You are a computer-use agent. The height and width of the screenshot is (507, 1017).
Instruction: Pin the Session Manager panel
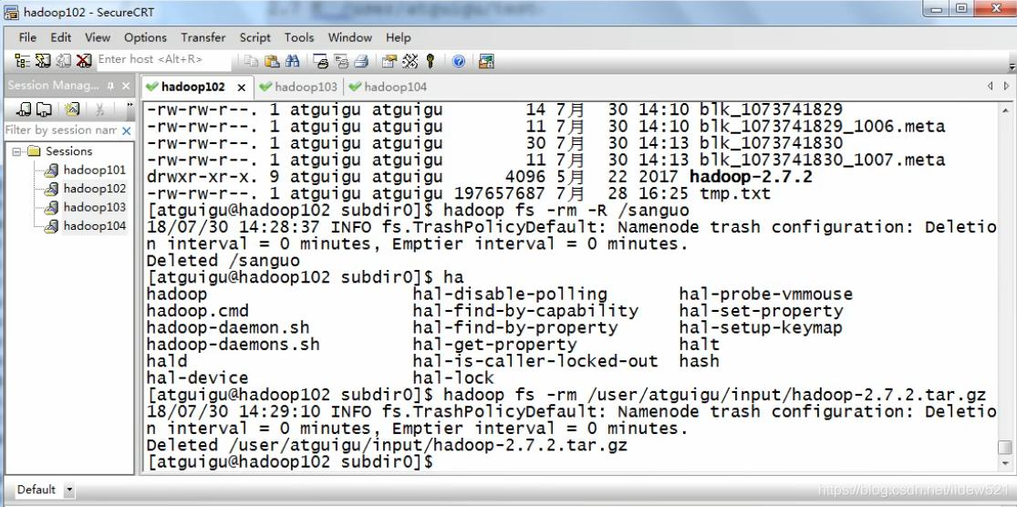click(x=111, y=86)
